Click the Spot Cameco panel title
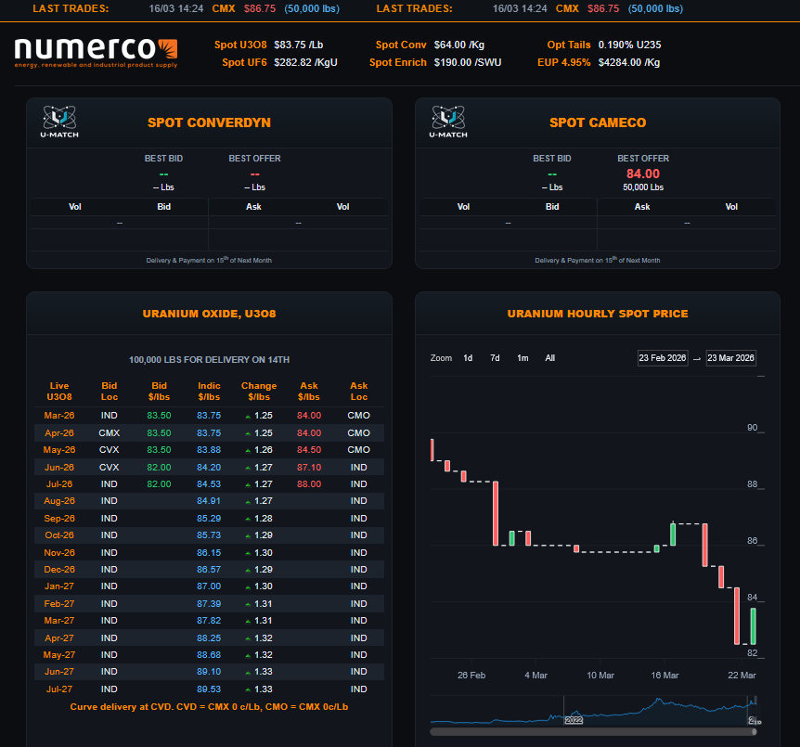800x747 pixels. pyautogui.click(x=598, y=122)
